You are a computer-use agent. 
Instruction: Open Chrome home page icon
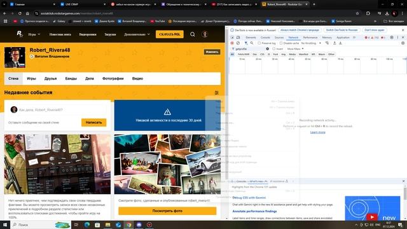(x=27, y=13)
